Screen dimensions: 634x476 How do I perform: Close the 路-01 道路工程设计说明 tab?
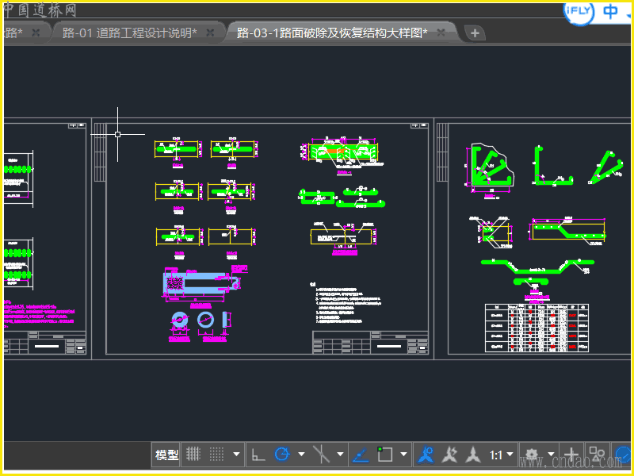210,33
